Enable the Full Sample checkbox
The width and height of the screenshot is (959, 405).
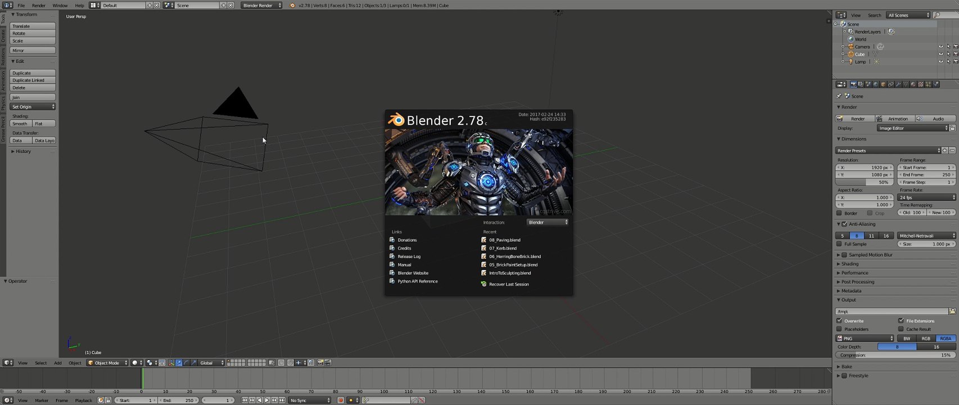839,244
